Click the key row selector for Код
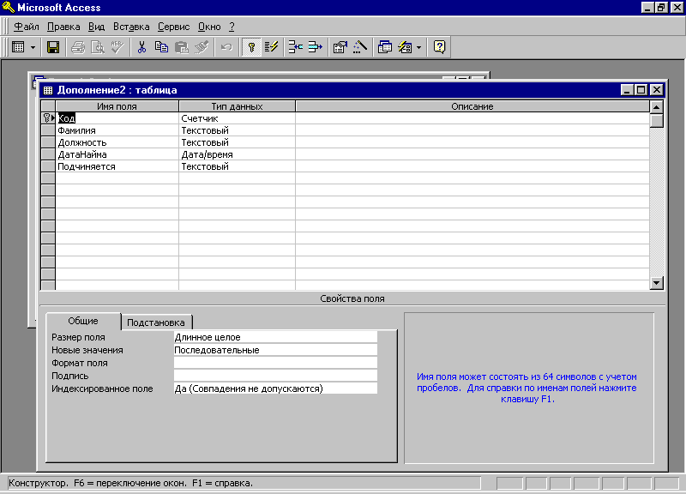The height and width of the screenshot is (494, 686). coord(48,118)
